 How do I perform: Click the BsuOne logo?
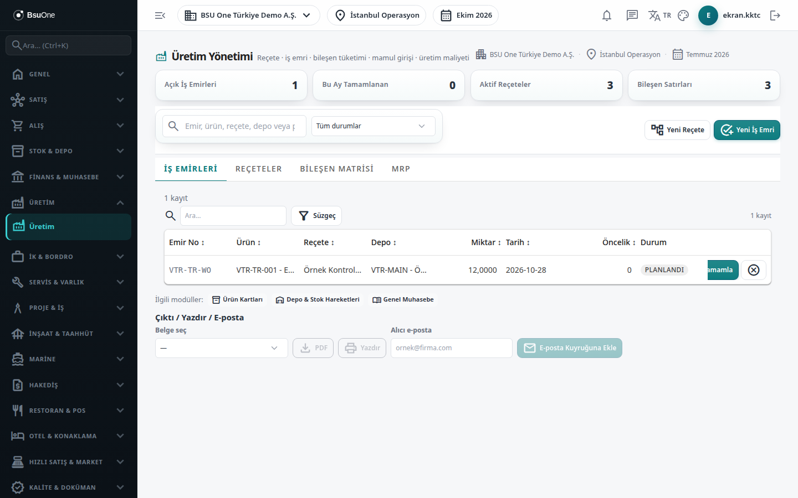[34, 15]
